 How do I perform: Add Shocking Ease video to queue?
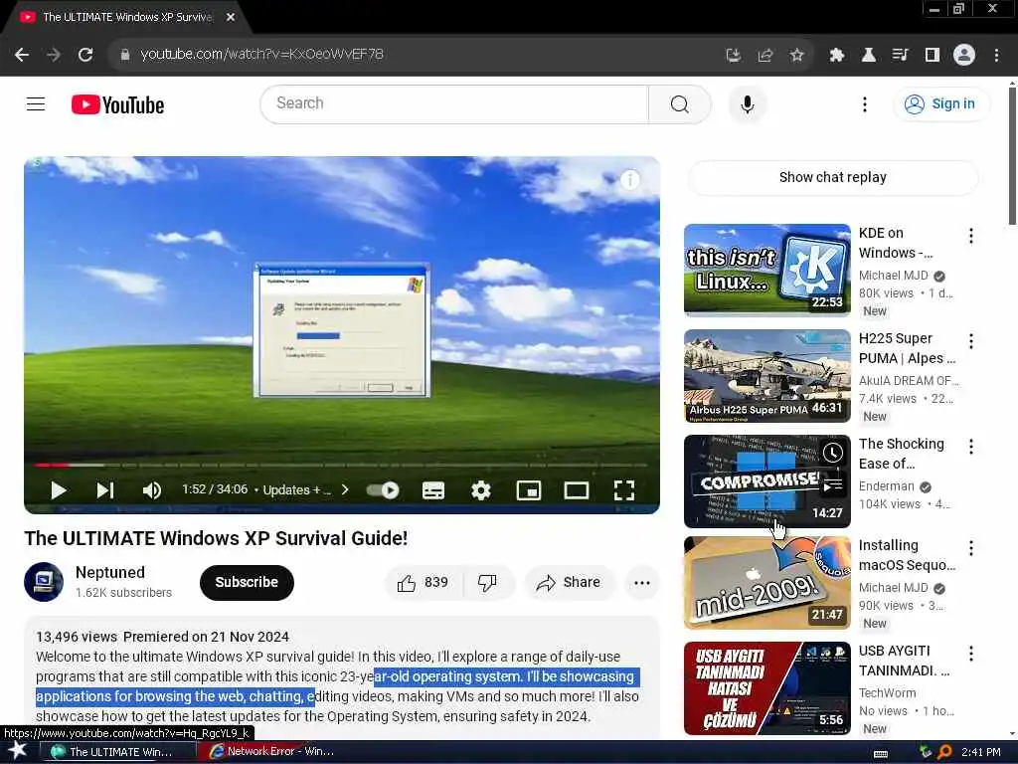pos(832,484)
